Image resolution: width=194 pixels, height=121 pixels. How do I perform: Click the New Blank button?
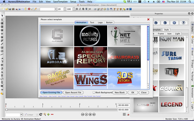tap(119, 92)
